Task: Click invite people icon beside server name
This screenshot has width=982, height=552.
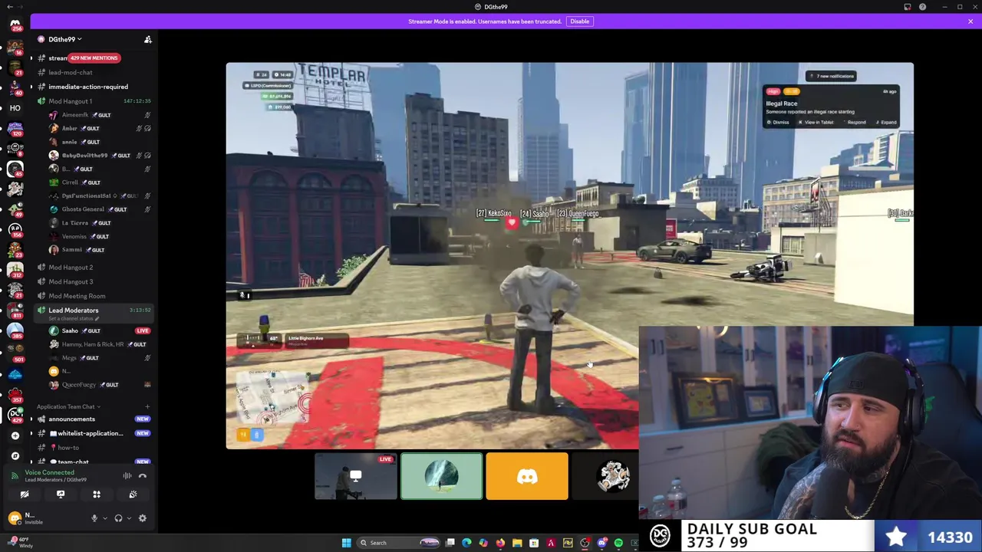Action: click(148, 39)
